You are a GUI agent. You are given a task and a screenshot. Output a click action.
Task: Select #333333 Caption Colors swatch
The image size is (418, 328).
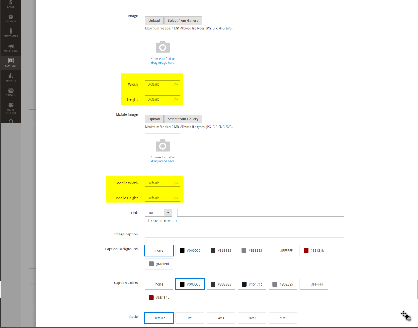coord(221,284)
